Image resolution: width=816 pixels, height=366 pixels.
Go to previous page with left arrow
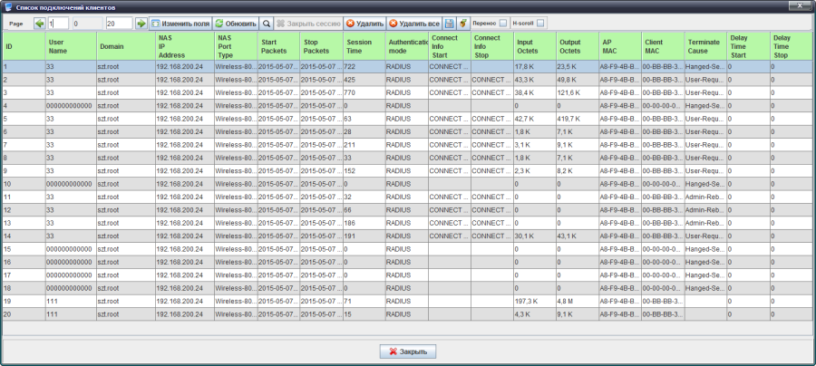(x=40, y=23)
